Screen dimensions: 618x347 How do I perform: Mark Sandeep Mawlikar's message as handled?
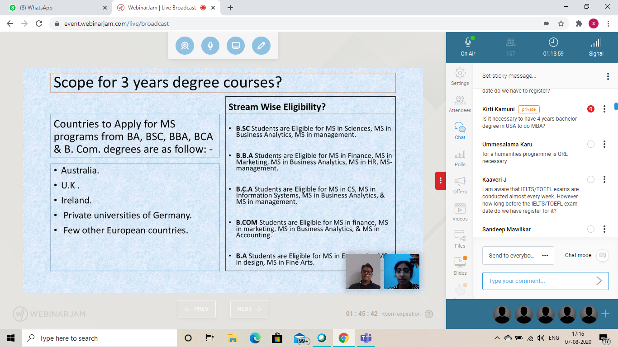(x=591, y=229)
